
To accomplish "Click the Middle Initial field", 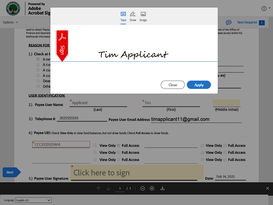I will (x=227, y=103).
